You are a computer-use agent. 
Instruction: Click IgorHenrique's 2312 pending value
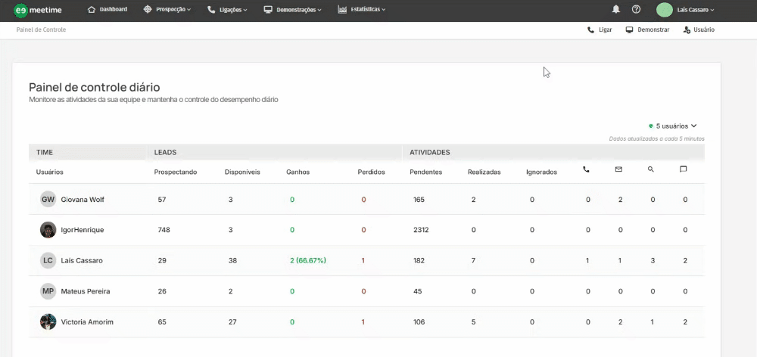point(421,230)
